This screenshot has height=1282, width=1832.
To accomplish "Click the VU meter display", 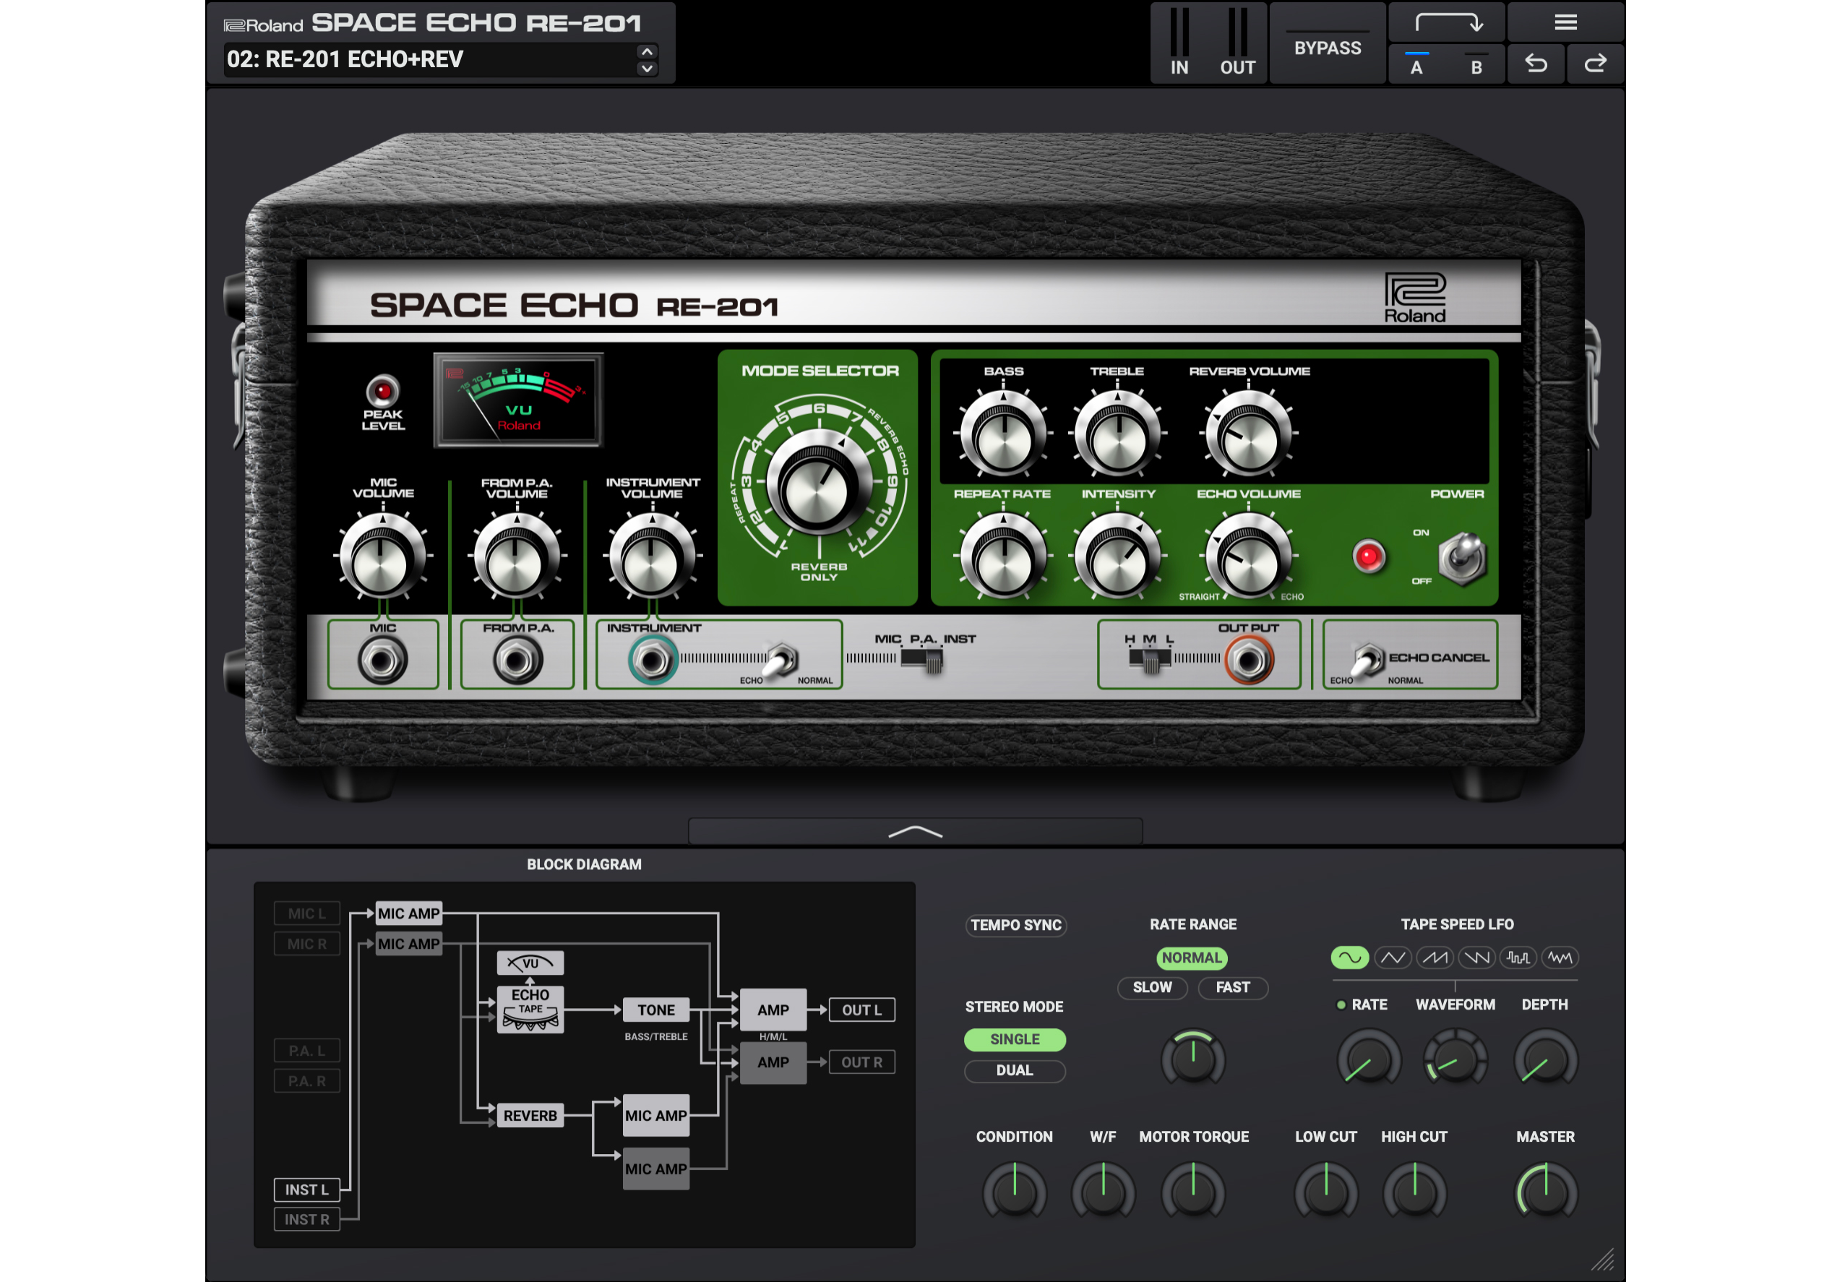I will click(519, 400).
